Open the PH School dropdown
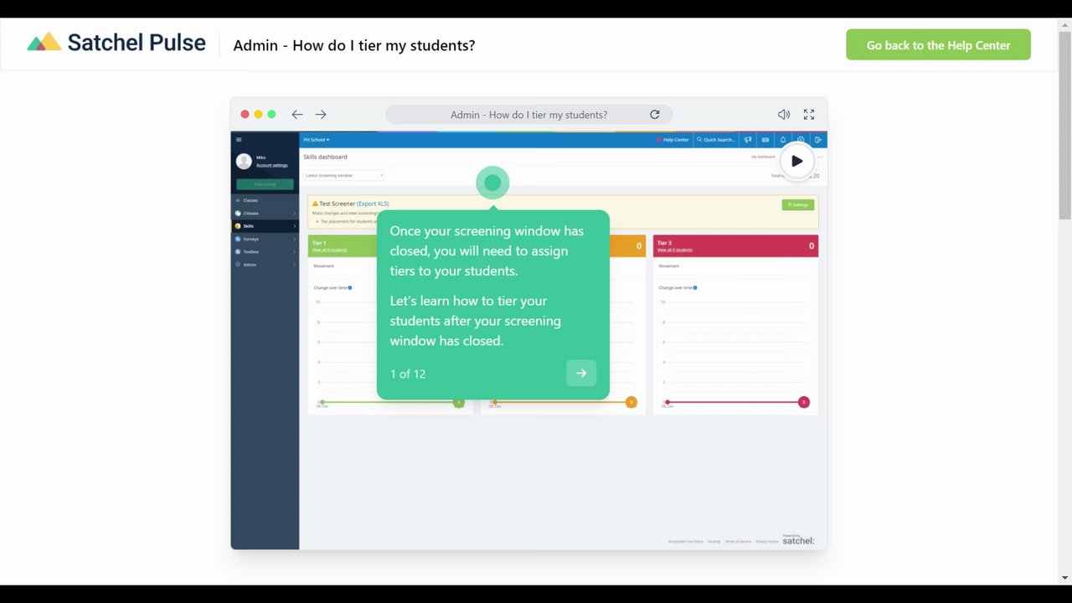 tap(317, 140)
